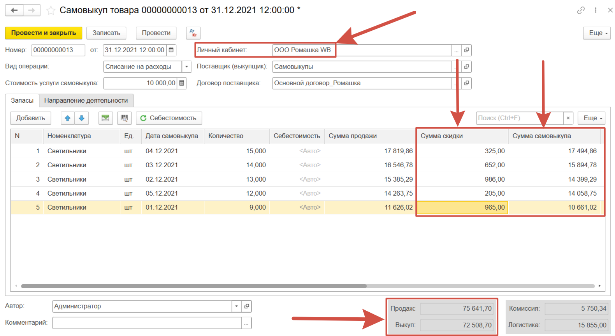Select the Запасы tab
The height and width of the screenshot is (336, 615).
22,101
